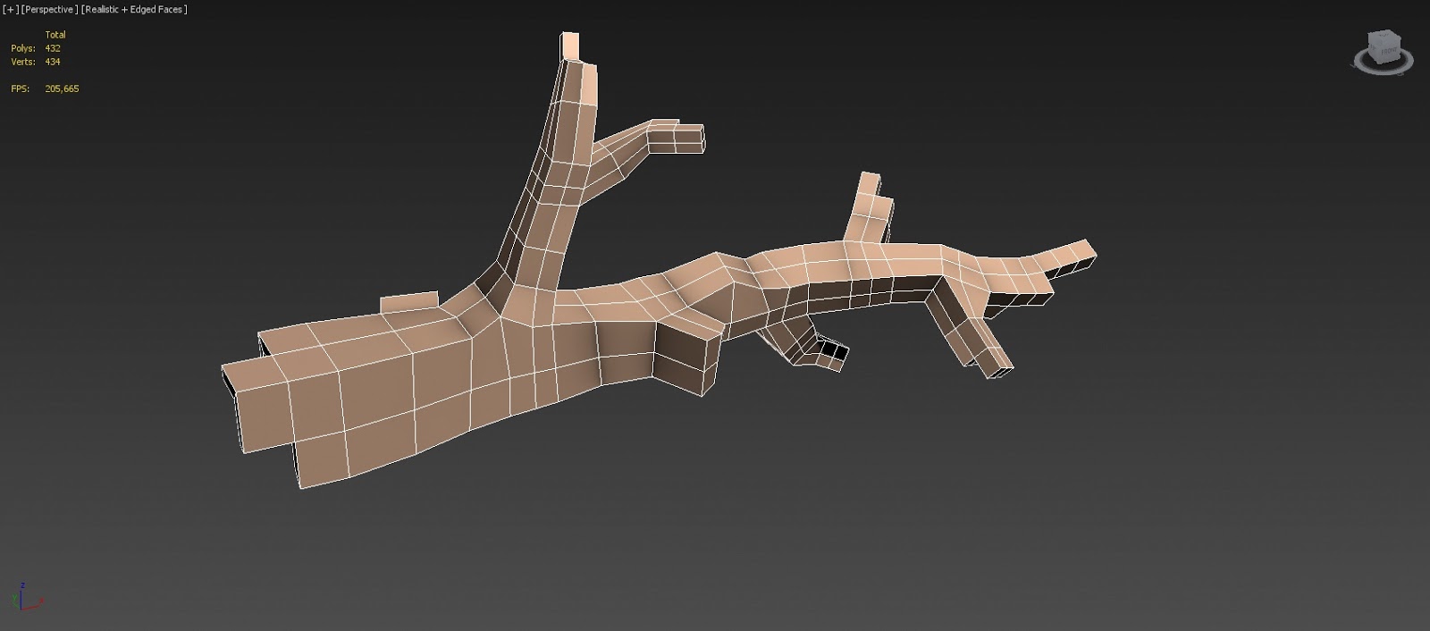1430x631 pixels.
Task: Open the [+] viewport general menu
Action: (x=11, y=9)
